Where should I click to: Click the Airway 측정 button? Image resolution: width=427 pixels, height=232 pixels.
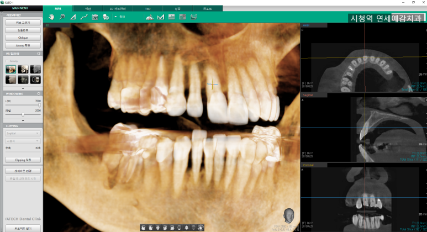[x=23, y=45]
